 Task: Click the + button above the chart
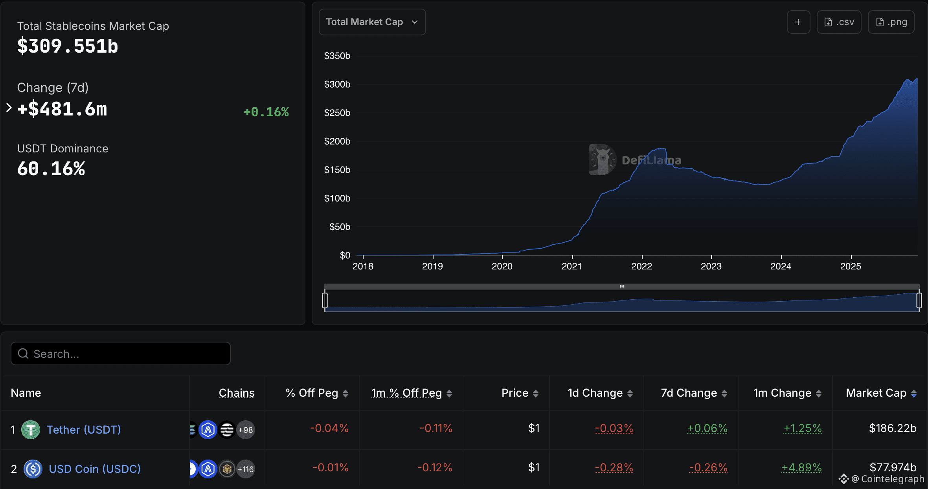pos(798,22)
